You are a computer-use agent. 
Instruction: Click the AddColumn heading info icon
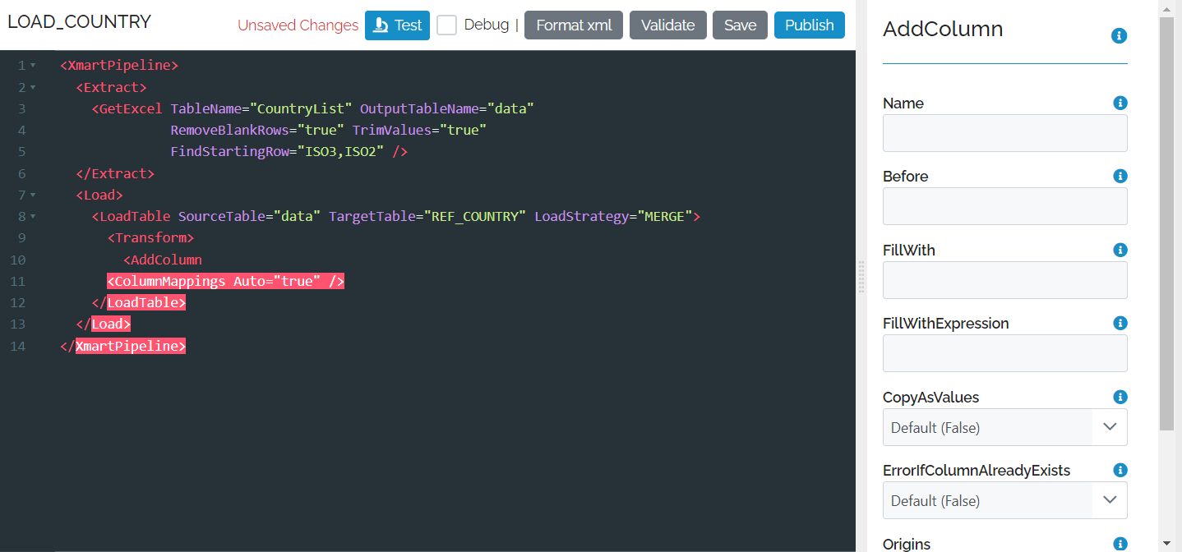(1119, 36)
